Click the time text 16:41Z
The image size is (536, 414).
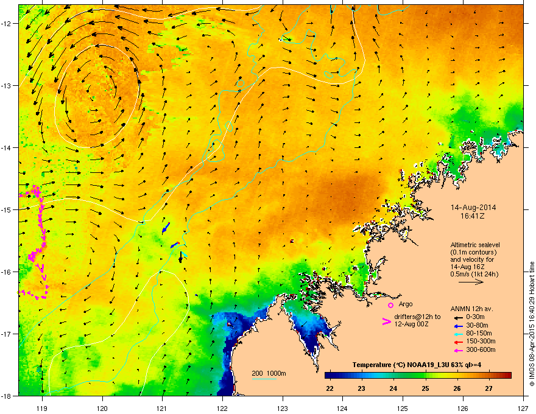(x=473, y=216)
